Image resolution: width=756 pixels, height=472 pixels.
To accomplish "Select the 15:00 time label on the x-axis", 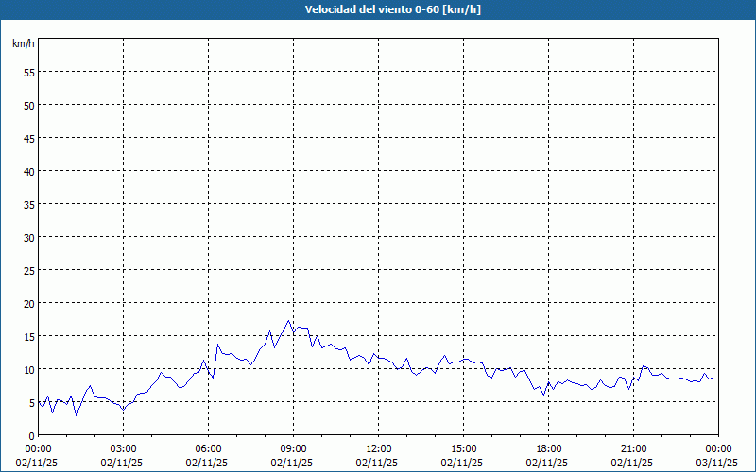I will (x=464, y=448).
